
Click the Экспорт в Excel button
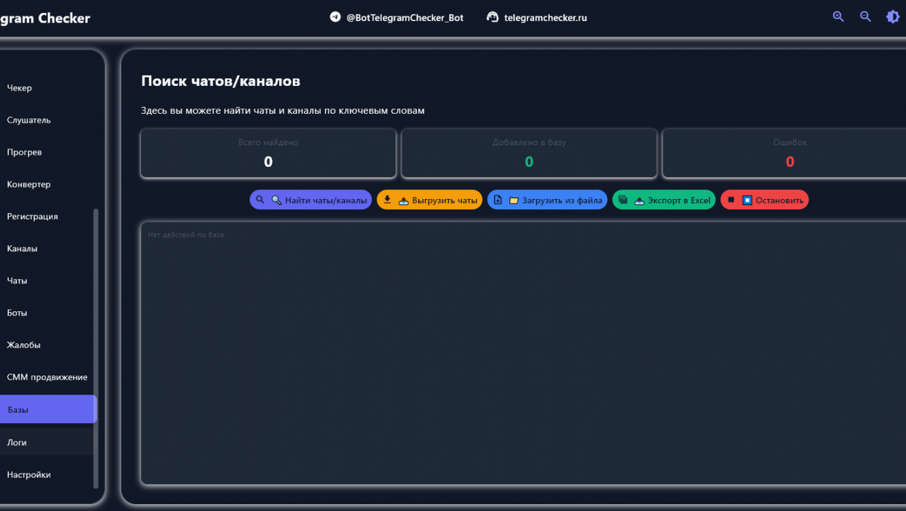click(663, 200)
